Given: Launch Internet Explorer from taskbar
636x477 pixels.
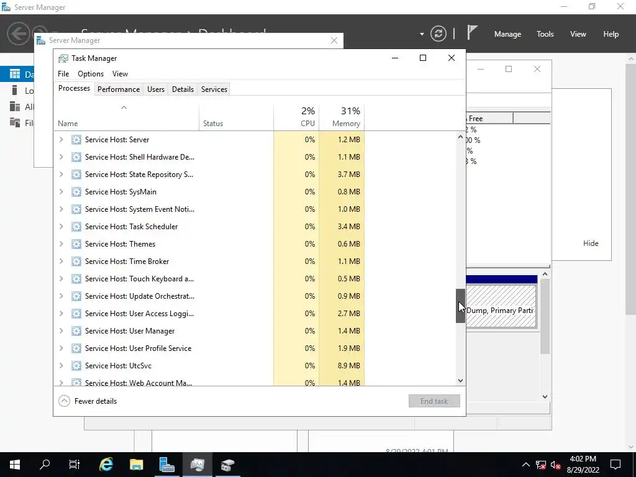Looking at the screenshot, I should click(x=106, y=465).
